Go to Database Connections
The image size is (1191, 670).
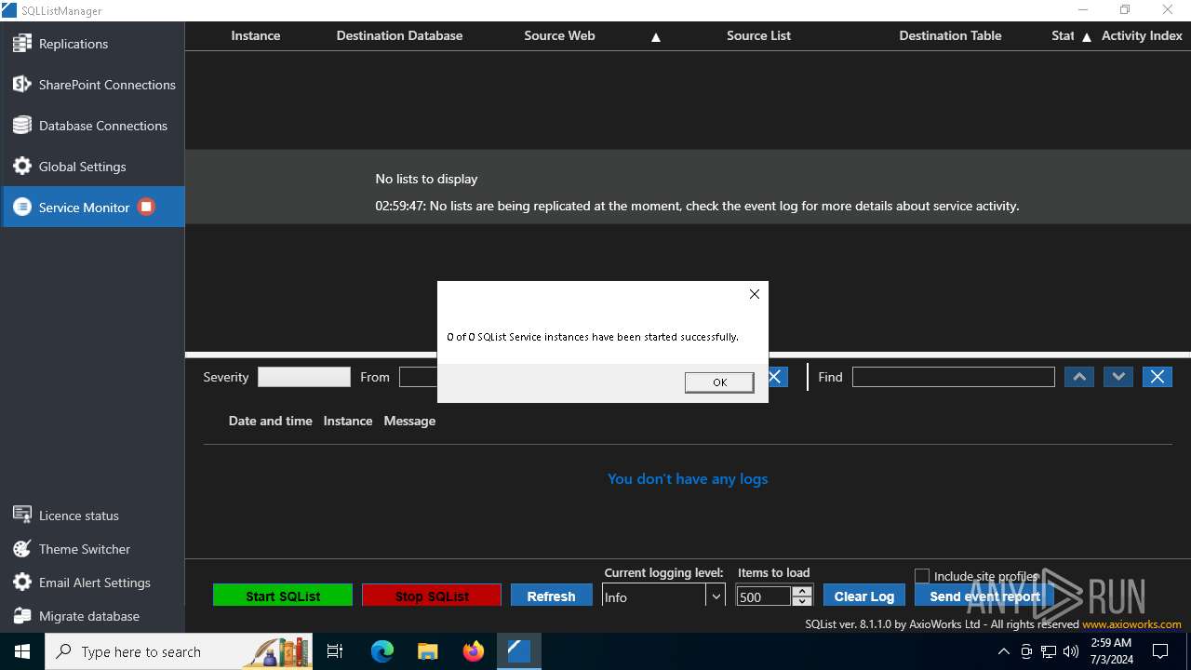93,126
